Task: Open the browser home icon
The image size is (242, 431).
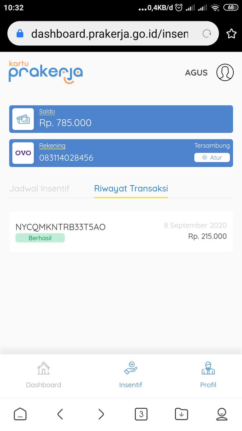Action: [20, 414]
